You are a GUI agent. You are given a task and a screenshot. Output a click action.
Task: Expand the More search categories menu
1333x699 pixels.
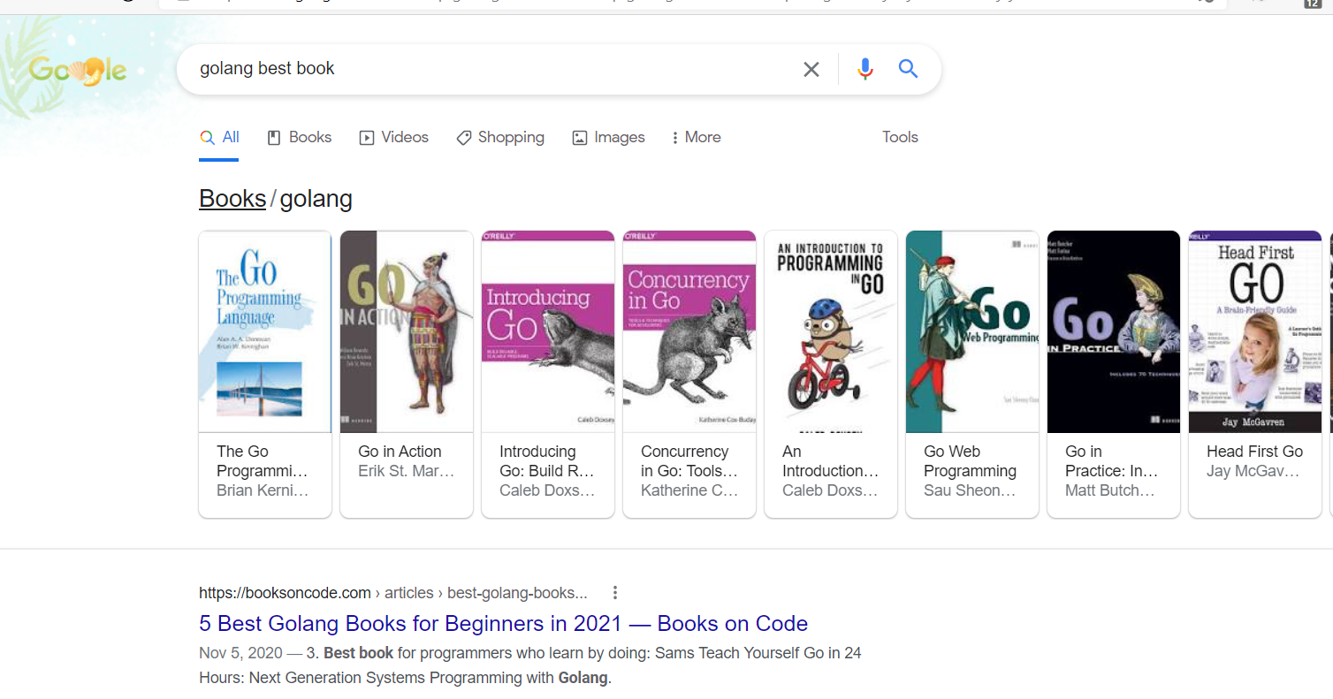[696, 138]
